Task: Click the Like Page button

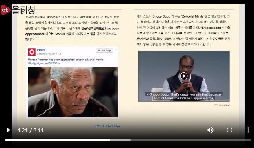Action: [105, 51]
